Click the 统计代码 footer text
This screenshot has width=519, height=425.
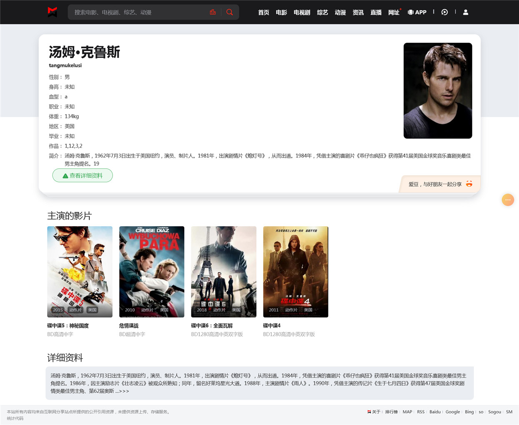pyautogui.click(x=15, y=419)
